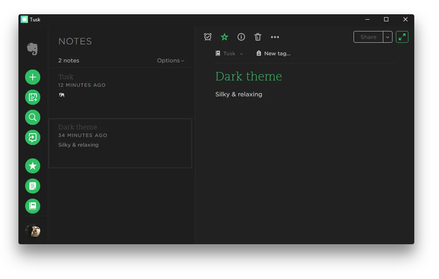Click the NOTES heading
This screenshot has width=439, height=279.
point(75,41)
